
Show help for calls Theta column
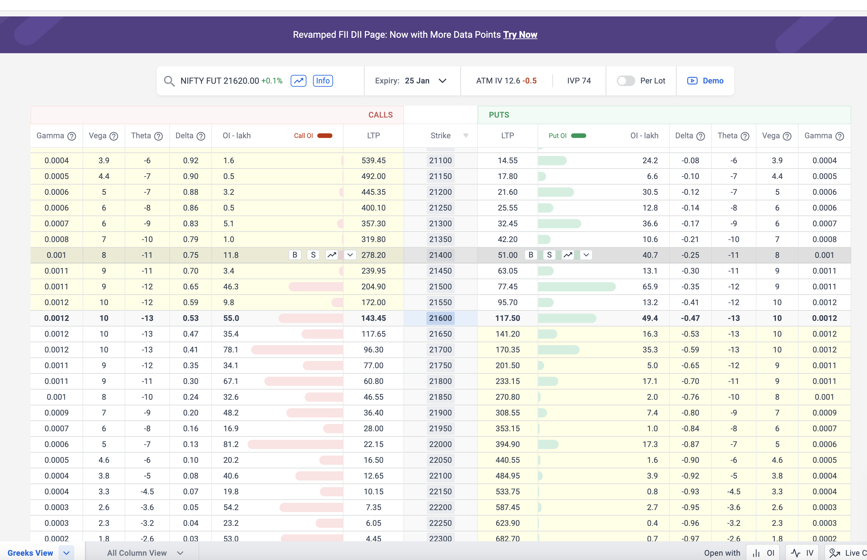tap(158, 136)
